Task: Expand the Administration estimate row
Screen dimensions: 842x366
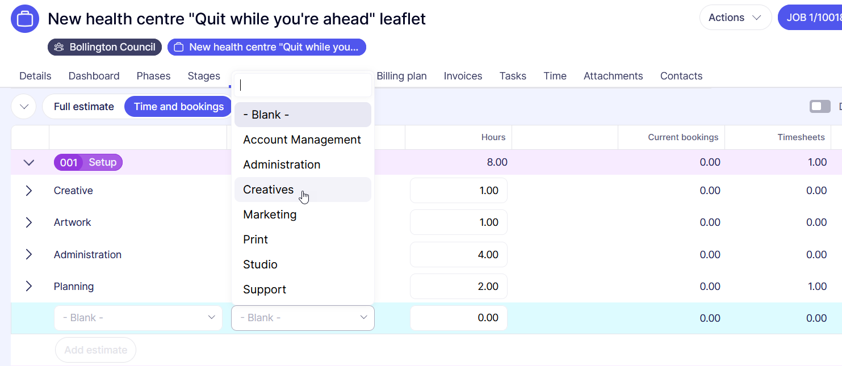Action: click(x=29, y=255)
